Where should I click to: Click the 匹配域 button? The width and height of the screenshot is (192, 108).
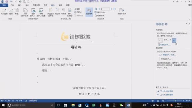coord(78,12)
